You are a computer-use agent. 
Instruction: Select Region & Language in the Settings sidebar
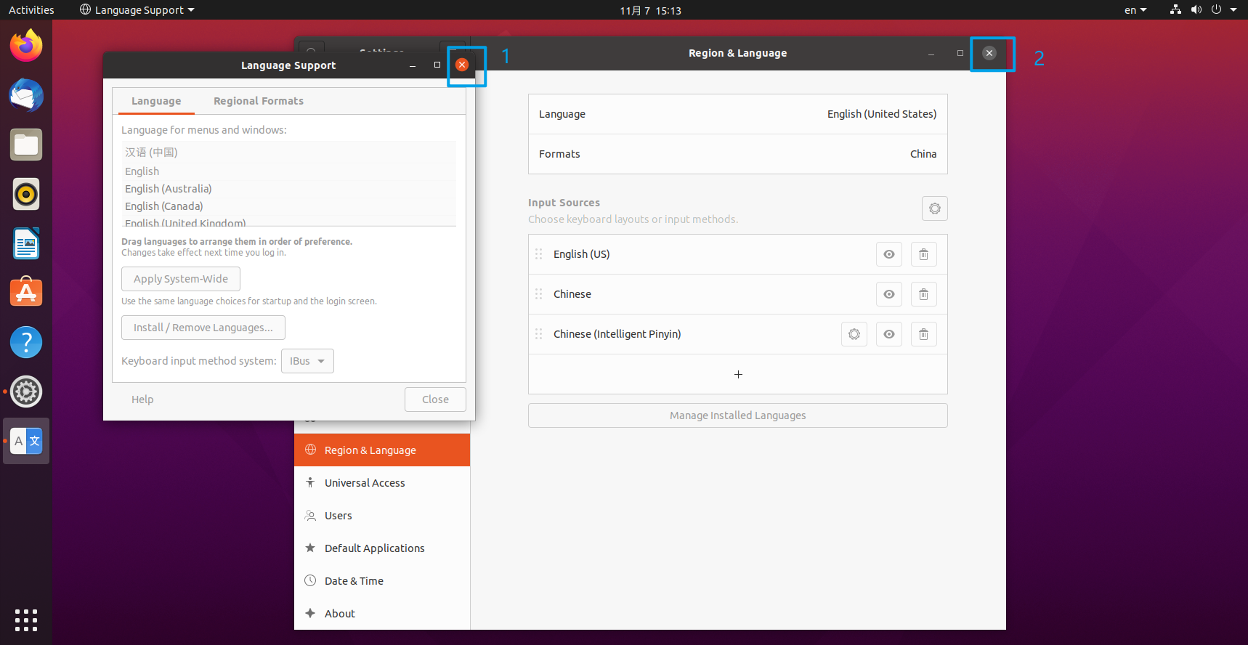[382, 450]
